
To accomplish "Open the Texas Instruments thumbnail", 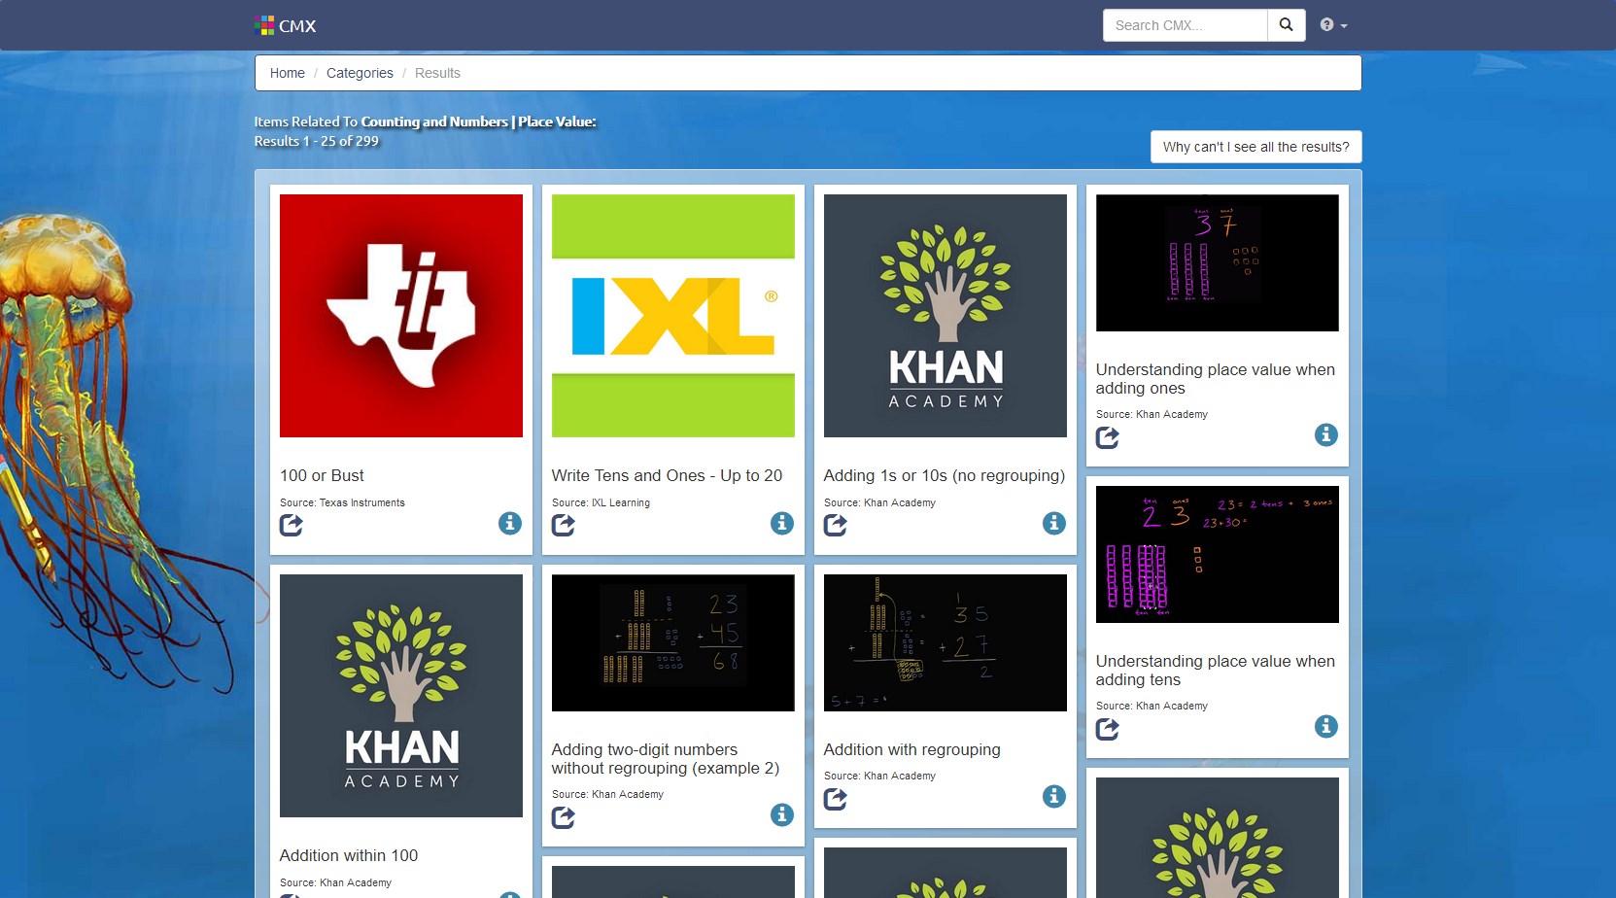I will 401,316.
